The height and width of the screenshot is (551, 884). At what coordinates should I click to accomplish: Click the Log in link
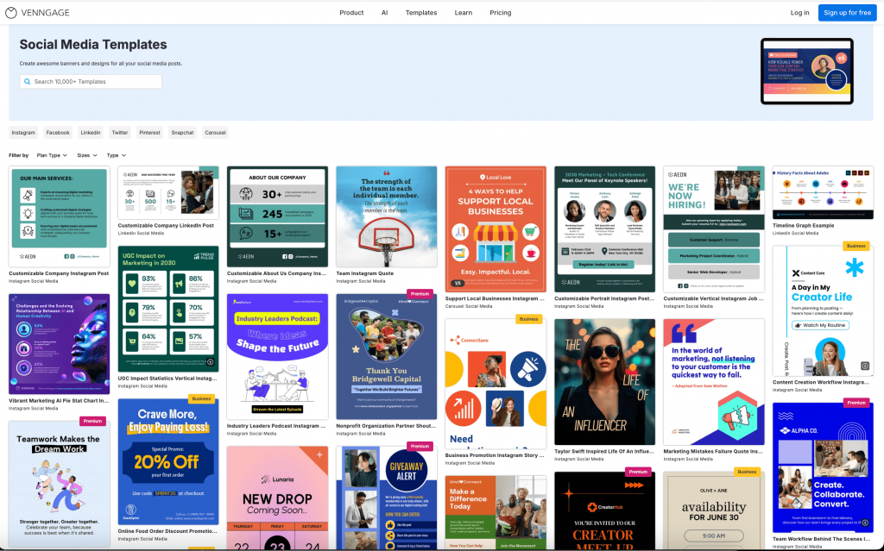[799, 13]
